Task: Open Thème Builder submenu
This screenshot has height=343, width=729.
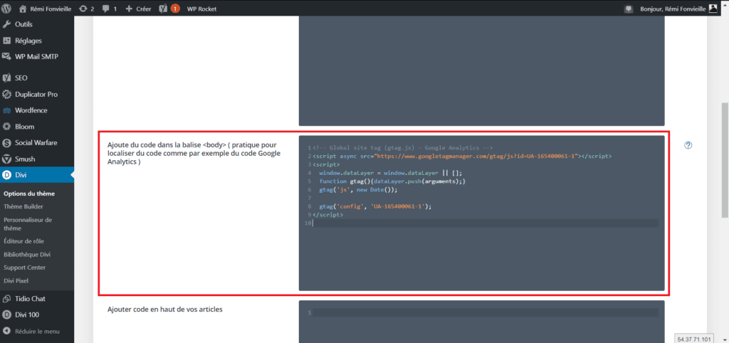Action: click(23, 206)
